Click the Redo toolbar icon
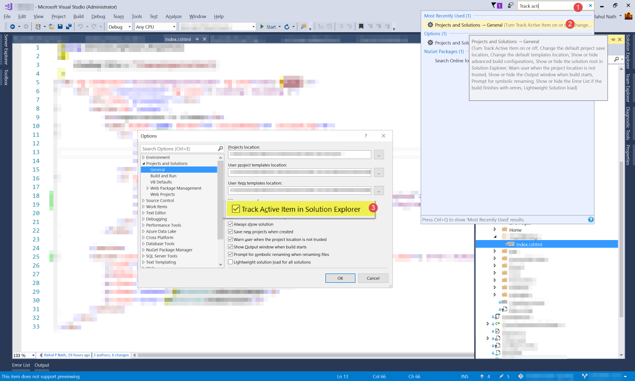 [94, 27]
